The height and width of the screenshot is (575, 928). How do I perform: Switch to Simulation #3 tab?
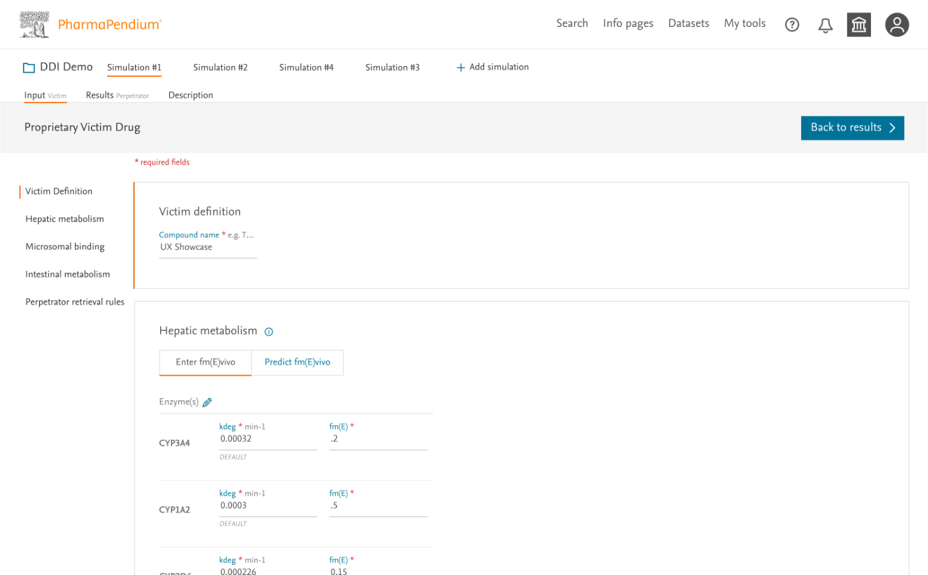point(393,67)
